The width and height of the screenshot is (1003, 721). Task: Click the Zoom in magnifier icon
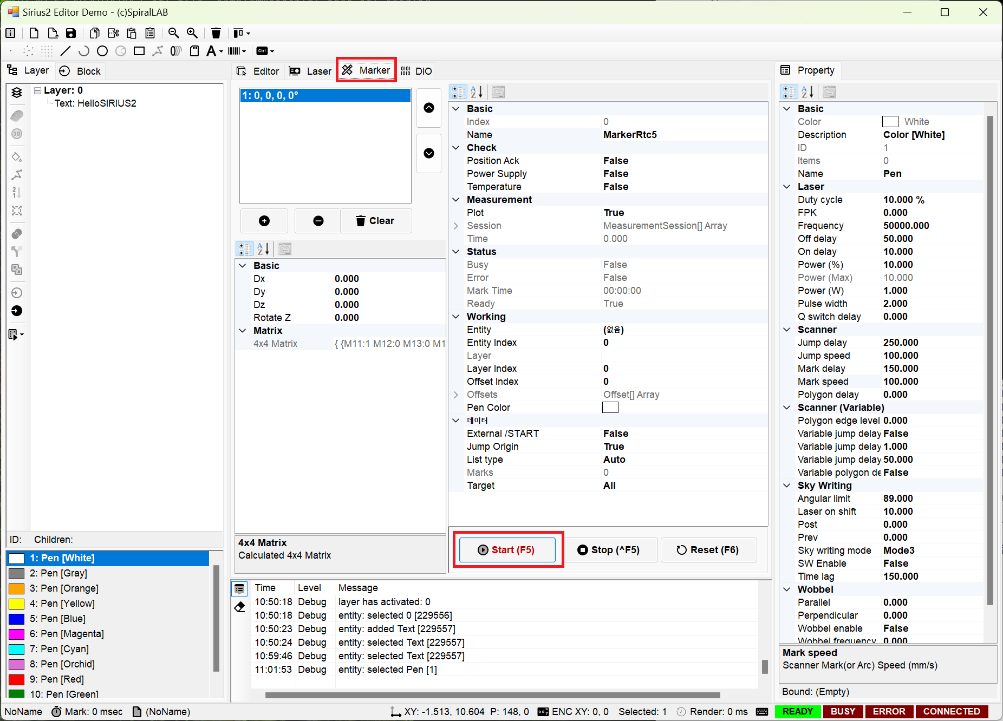pos(192,33)
